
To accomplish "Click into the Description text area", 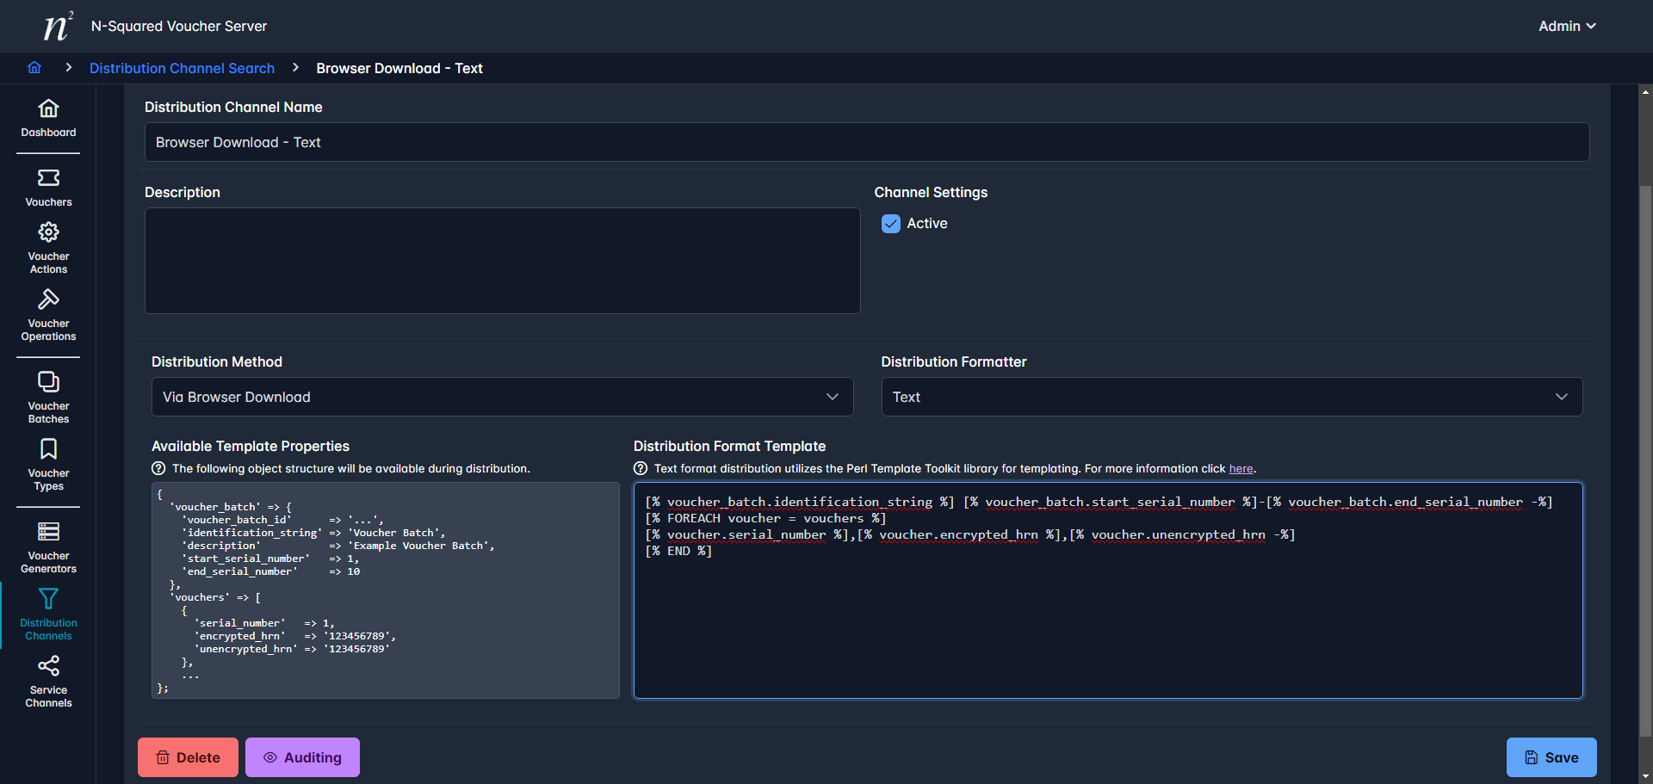I will click(502, 261).
